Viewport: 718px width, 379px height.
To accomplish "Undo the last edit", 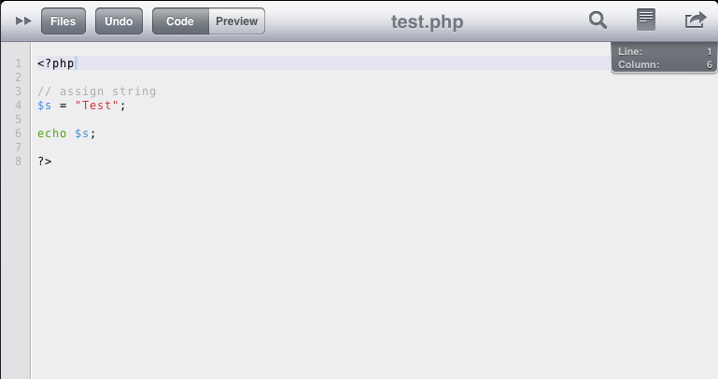I will point(119,21).
